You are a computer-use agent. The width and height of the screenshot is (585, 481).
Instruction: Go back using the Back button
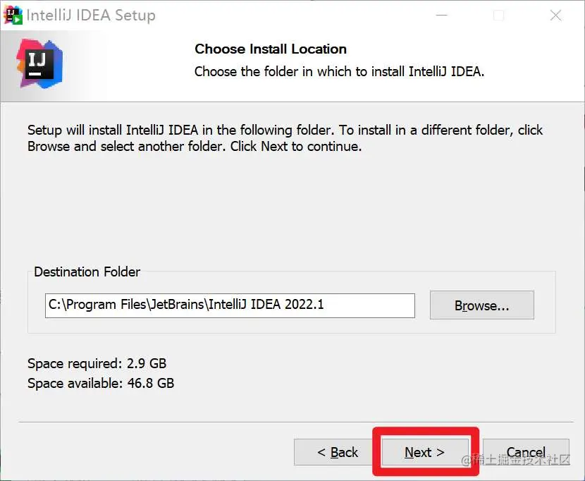coord(338,453)
